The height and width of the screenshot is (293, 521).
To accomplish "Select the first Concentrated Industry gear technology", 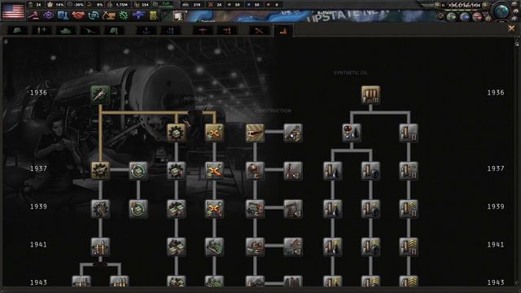I will pyautogui.click(x=176, y=133).
